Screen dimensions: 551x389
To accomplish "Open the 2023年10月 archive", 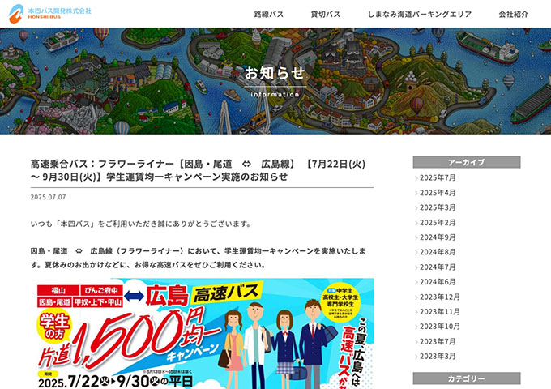I will pos(440,327).
